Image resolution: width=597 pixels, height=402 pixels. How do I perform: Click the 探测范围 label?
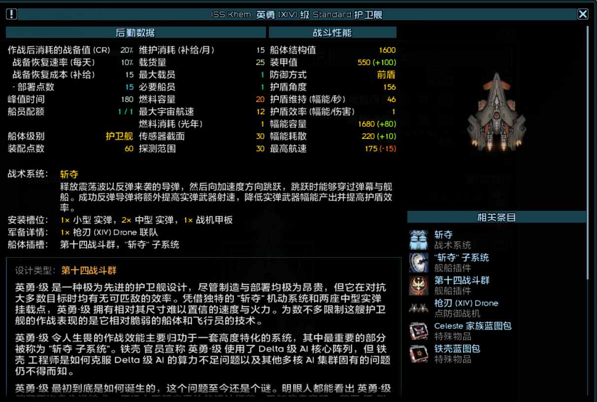157,149
